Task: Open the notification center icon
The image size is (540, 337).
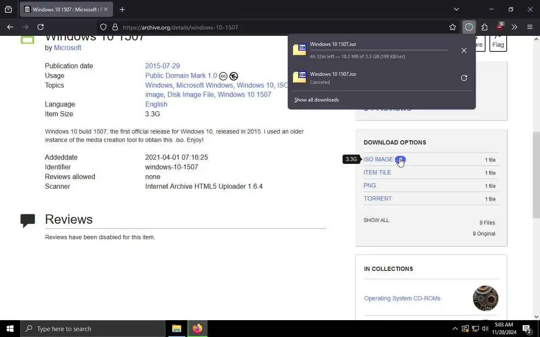Action: (526, 329)
